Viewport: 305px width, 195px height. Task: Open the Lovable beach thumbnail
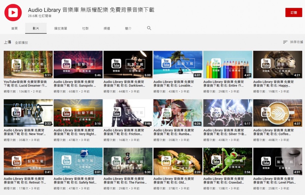[178, 65]
